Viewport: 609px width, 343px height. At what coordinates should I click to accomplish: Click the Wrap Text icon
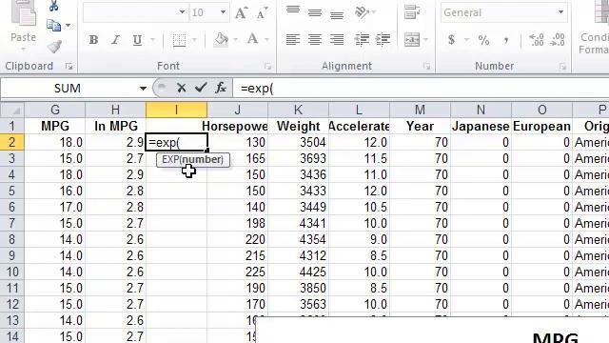pyautogui.click(x=411, y=12)
